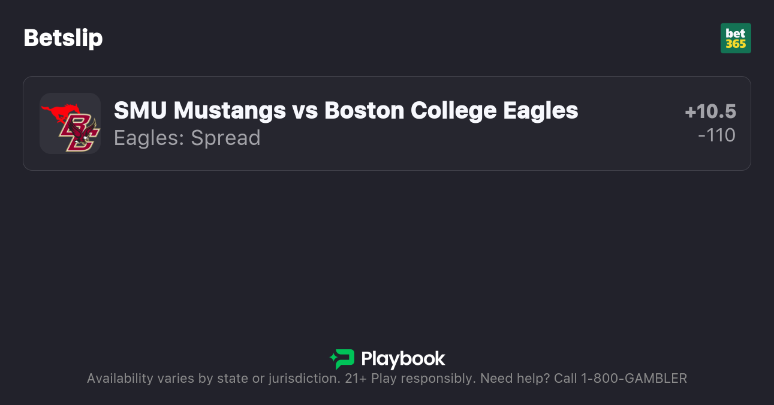Click the Betslip heading

[x=63, y=38]
